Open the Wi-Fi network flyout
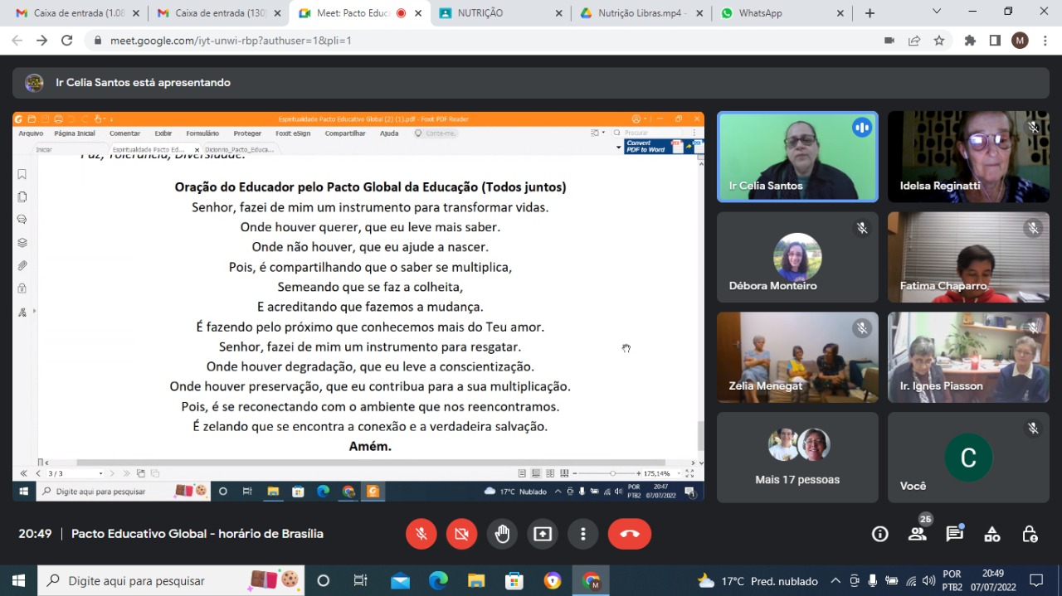This screenshot has height=596, width=1062. 911,580
